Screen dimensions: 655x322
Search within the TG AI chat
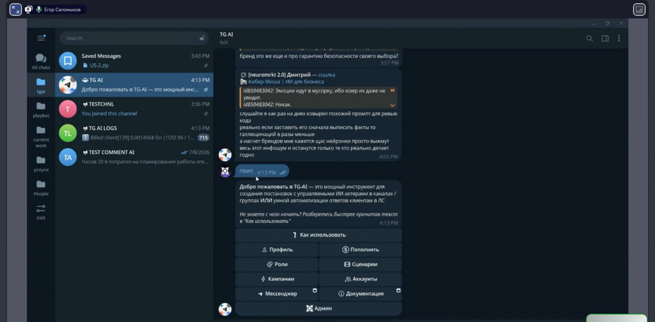[589, 38]
